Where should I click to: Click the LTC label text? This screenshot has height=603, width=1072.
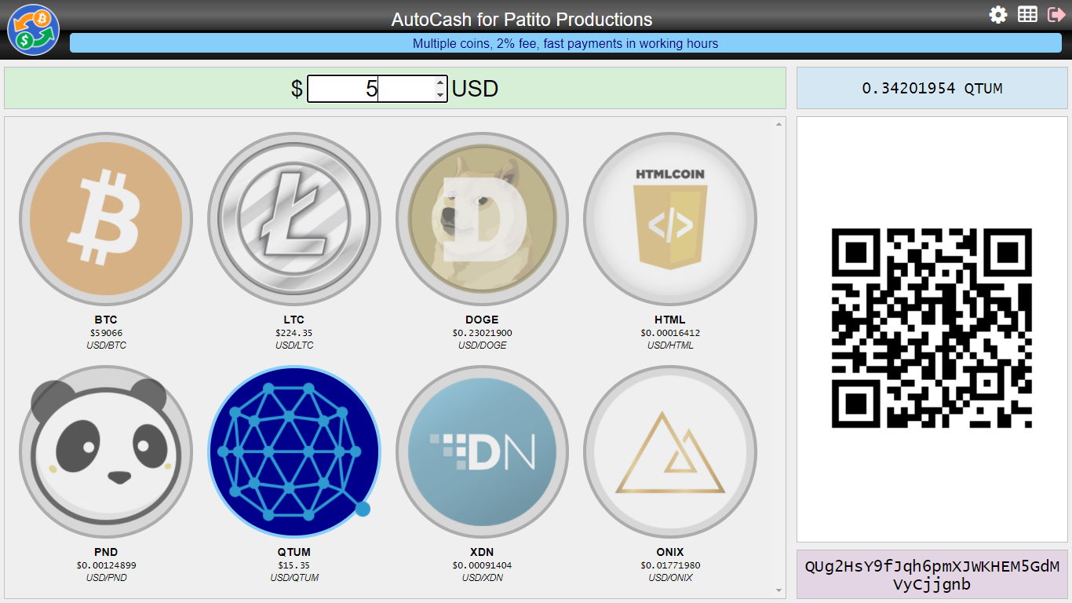point(294,320)
